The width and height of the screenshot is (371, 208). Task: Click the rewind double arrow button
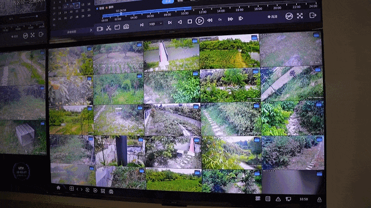pyautogui.click(x=210, y=21)
